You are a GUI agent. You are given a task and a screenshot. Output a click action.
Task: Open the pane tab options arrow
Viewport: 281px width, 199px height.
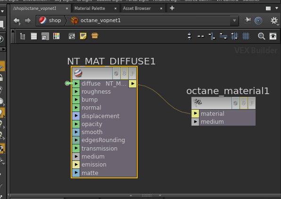(276, 8)
